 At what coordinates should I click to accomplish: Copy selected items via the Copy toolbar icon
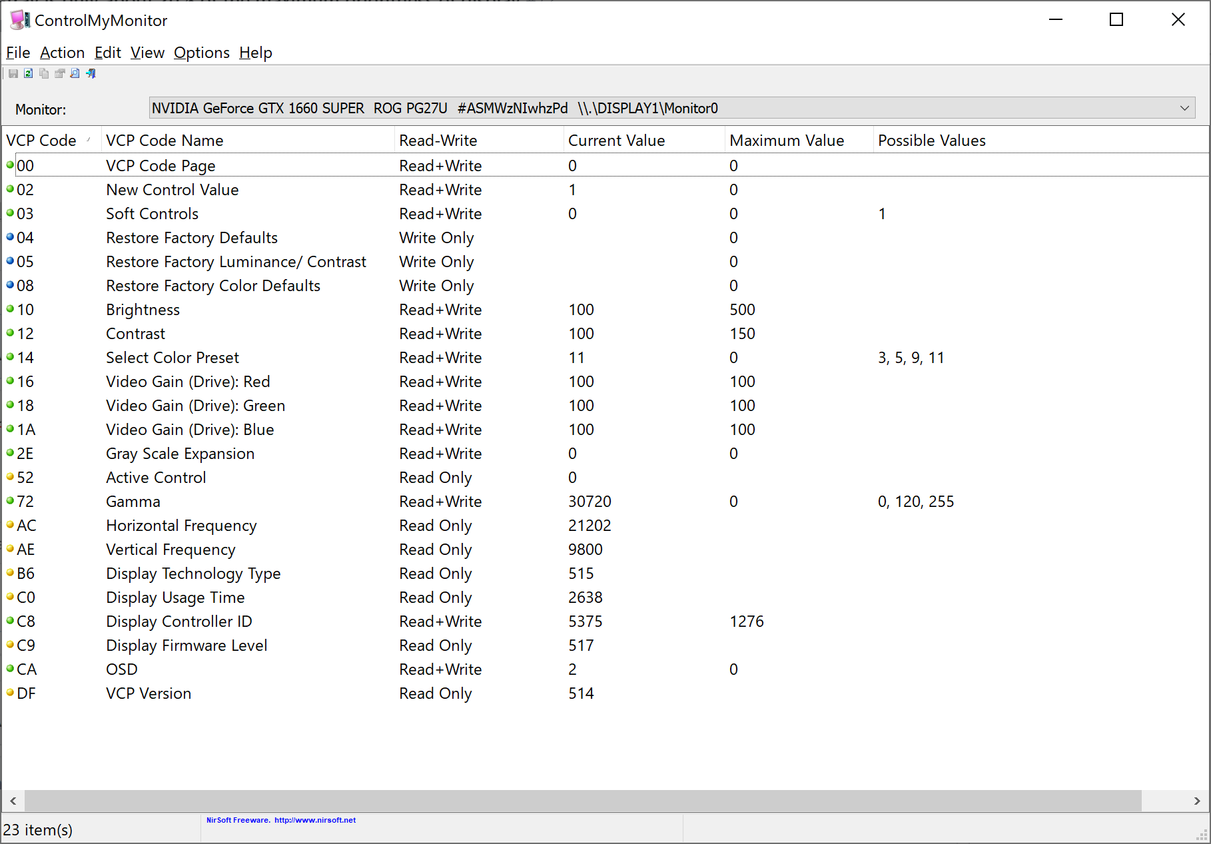click(43, 73)
